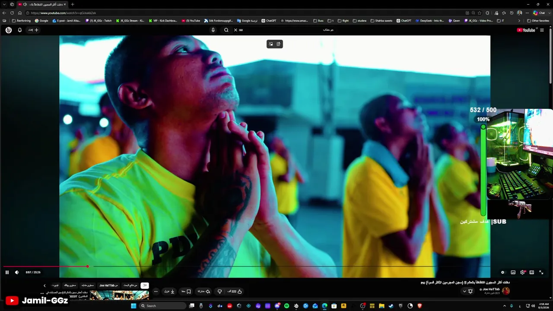Reload the current browser page
The height and width of the screenshot is (311, 553).
coord(12,13)
